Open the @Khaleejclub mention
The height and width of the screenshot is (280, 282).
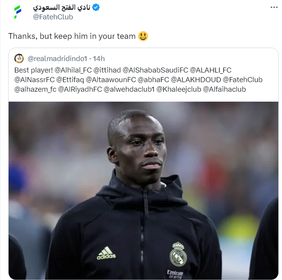(x=179, y=89)
